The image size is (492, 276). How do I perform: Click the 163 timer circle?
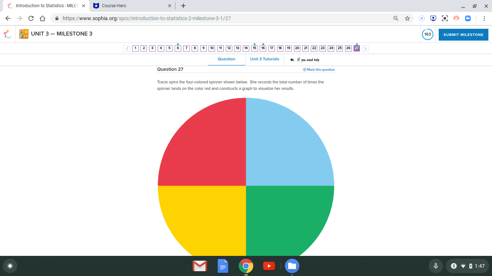tap(428, 34)
